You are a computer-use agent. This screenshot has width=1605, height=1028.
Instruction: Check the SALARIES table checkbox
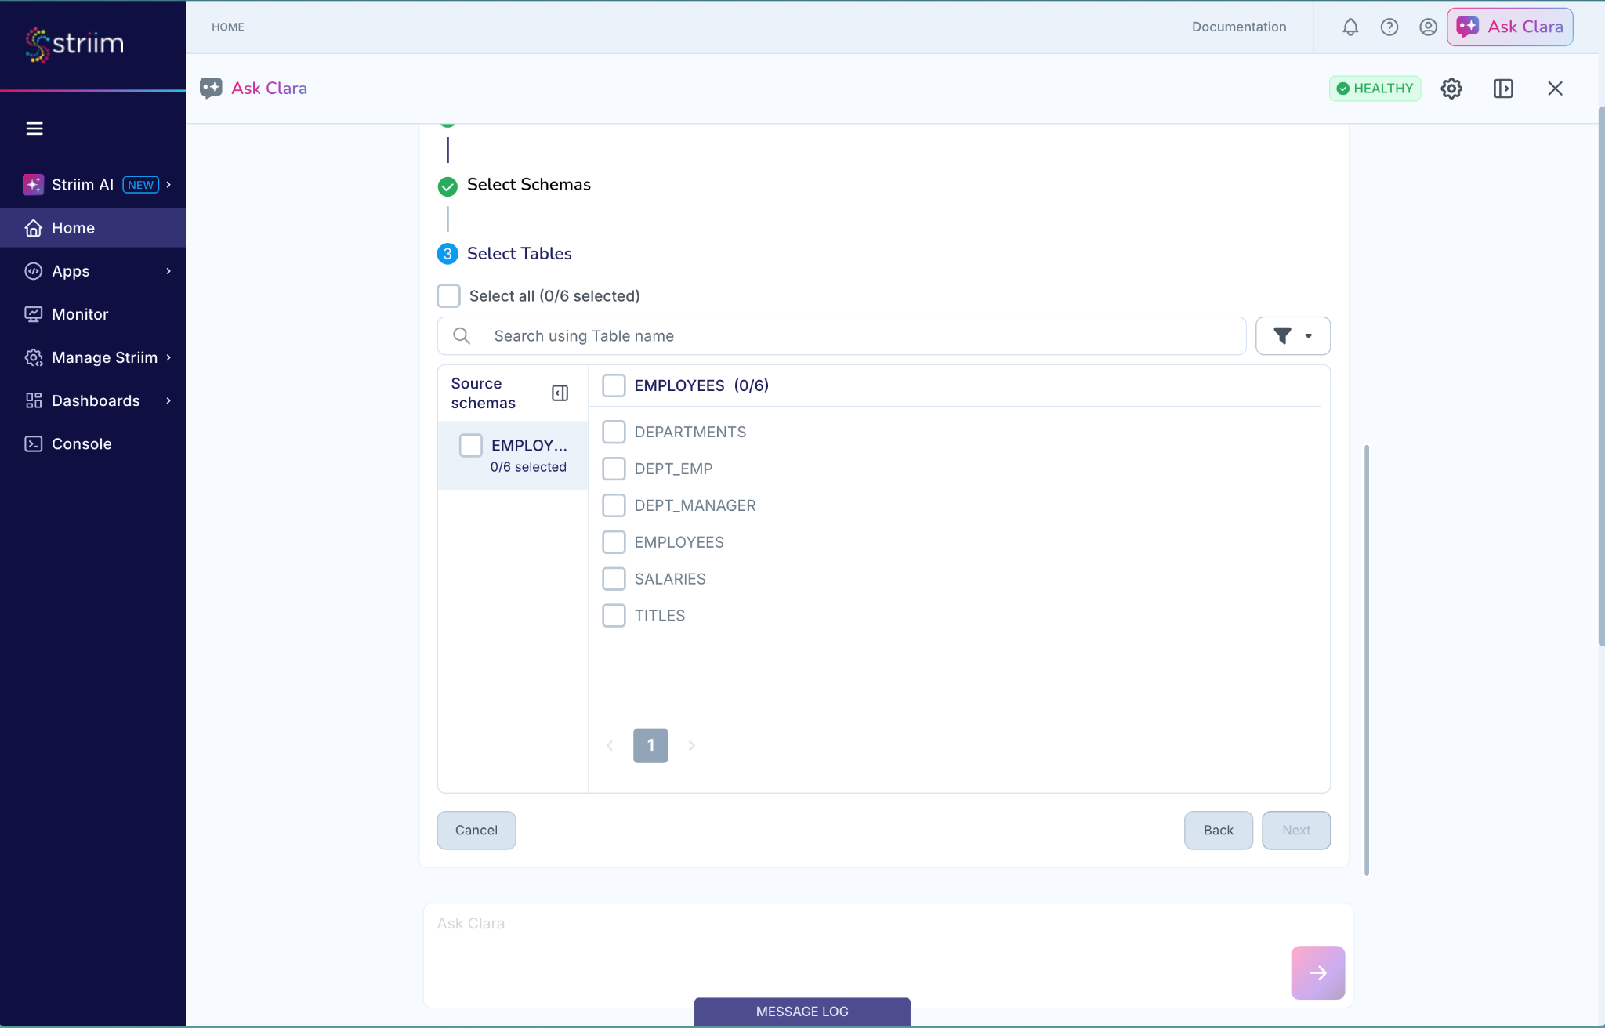(x=614, y=579)
